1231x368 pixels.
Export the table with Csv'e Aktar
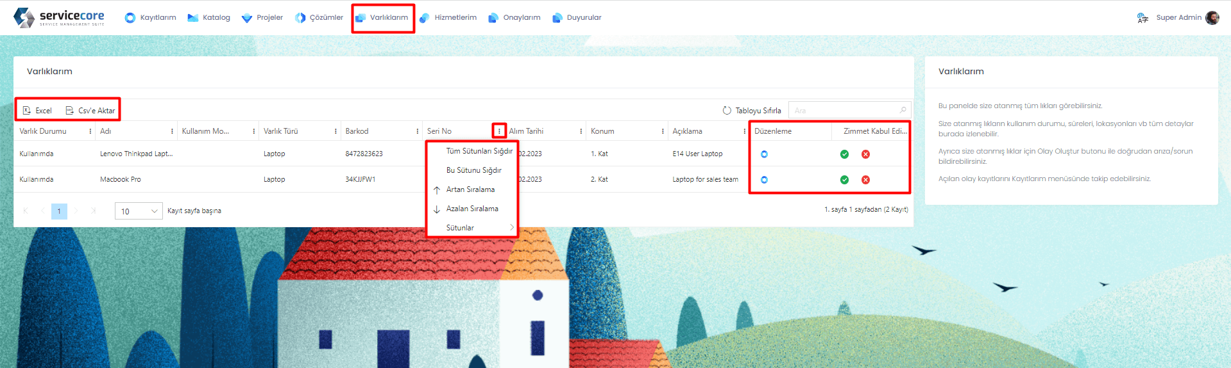pyautogui.click(x=90, y=111)
